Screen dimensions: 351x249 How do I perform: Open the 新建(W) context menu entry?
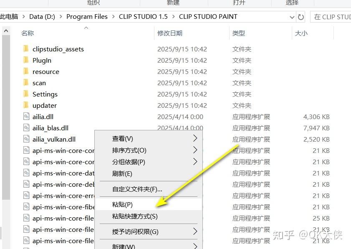149,246
